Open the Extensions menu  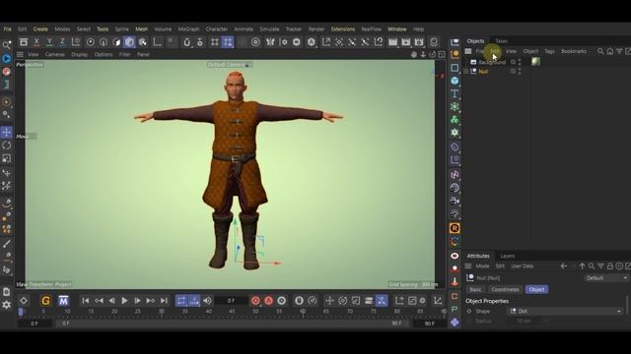(343, 29)
